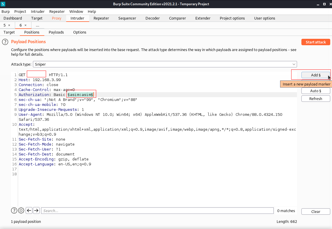Switch to the Sequencer tab
The width and height of the screenshot is (332, 229).
(x=127, y=18)
